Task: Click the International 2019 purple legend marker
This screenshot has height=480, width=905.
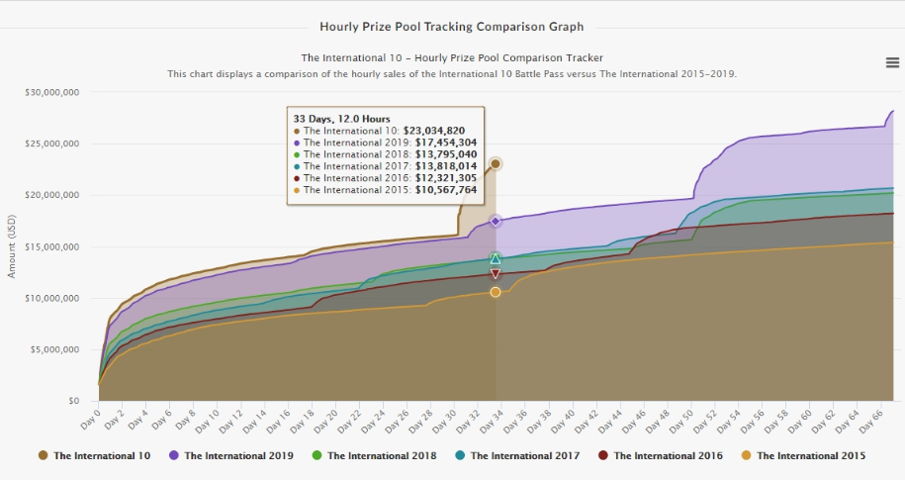Action: click(x=173, y=455)
